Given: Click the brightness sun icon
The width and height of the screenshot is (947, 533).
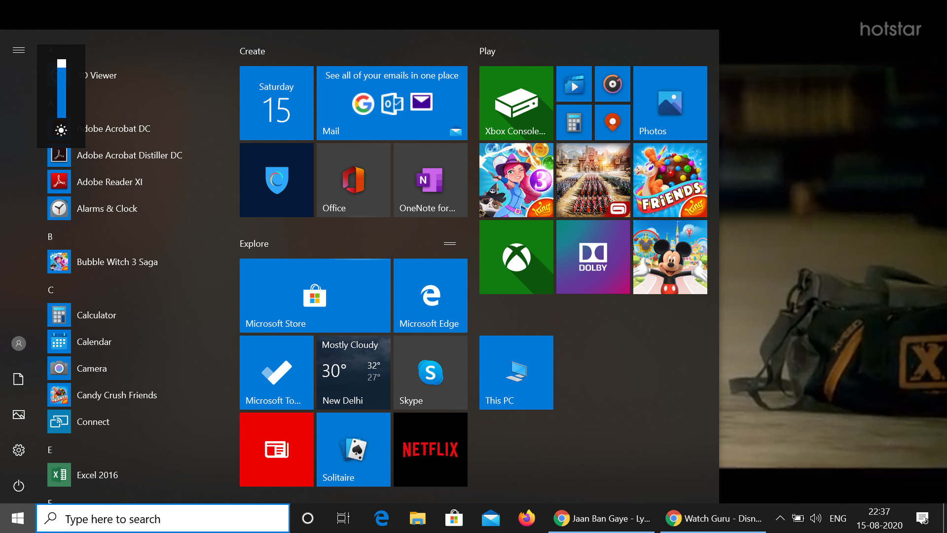Looking at the screenshot, I should click(x=61, y=130).
